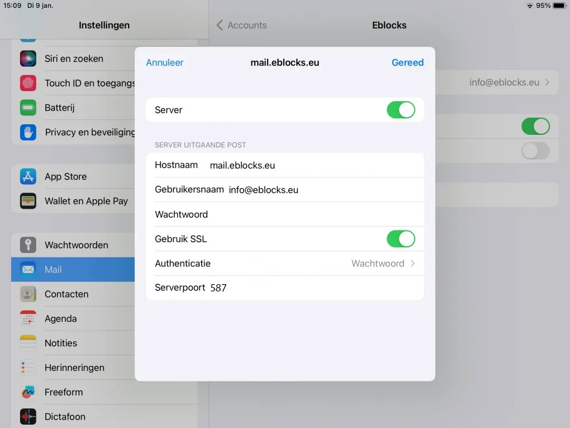Viewport: 570px width, 428px height.
Task: Disable the Gebruik SSL switch
Action: pyautogui.click(x=401, y=239)
